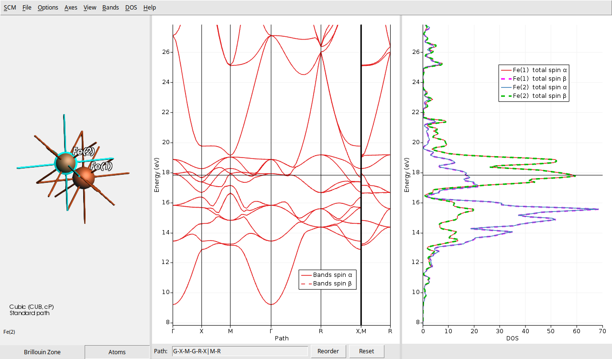Switch to the Atoms tab
The height and width of the screenshot is (359, 612).
pyautogui.click(x=117, y=352)
